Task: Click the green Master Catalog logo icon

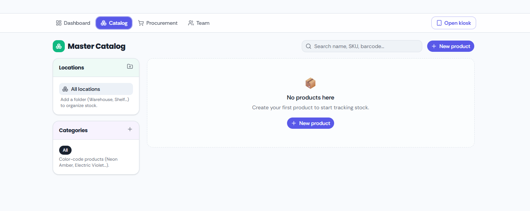Action: tap(59, 46)
